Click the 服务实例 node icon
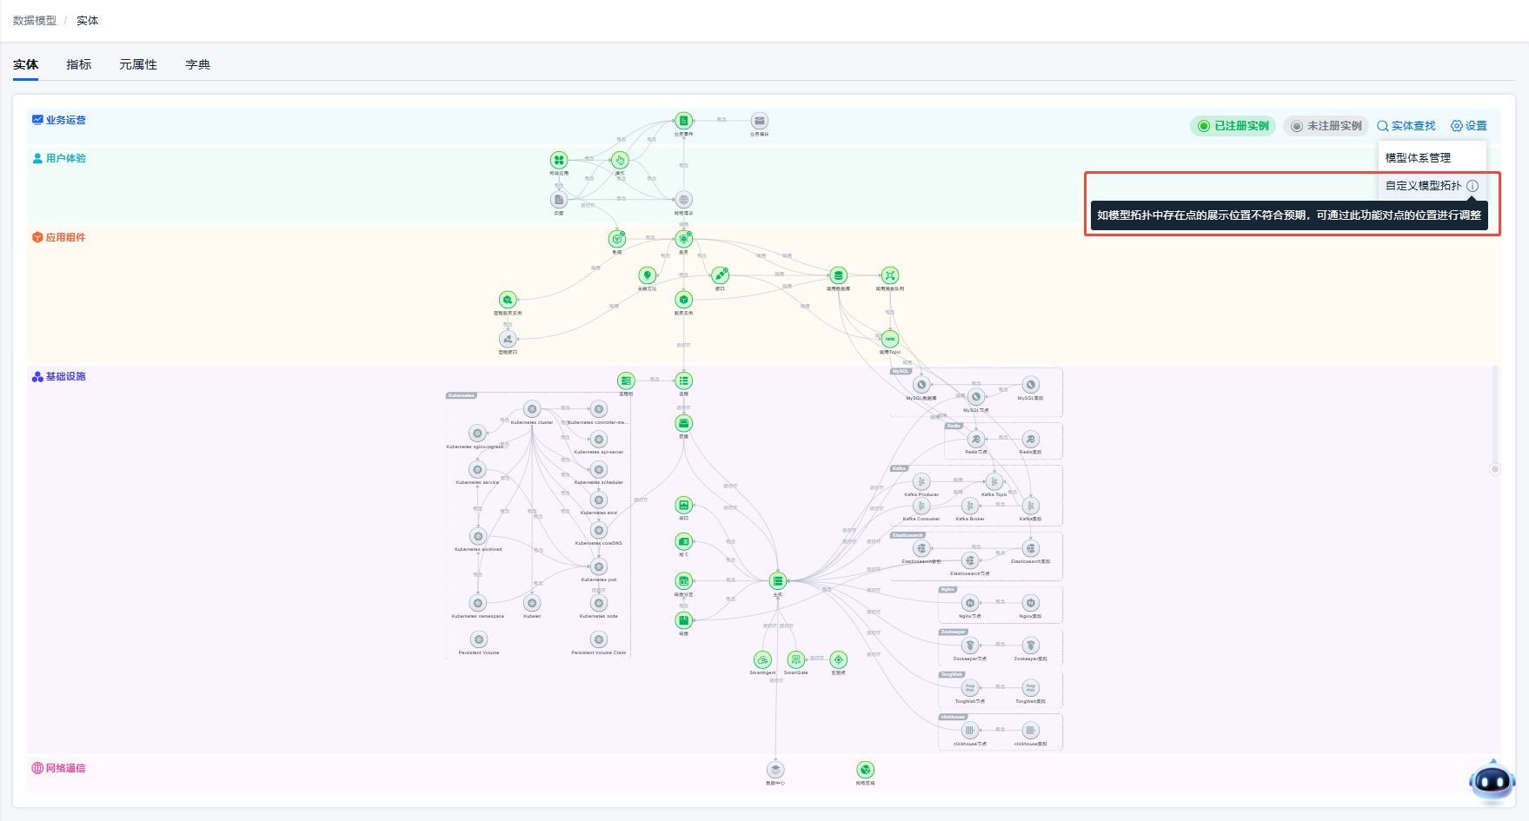Viewport: 1529px width, 821px height. (684, 300)
